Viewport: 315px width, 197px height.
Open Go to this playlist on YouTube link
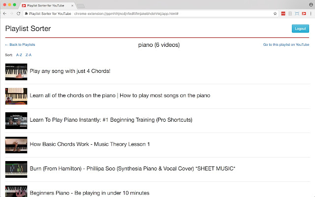(286, 45)
